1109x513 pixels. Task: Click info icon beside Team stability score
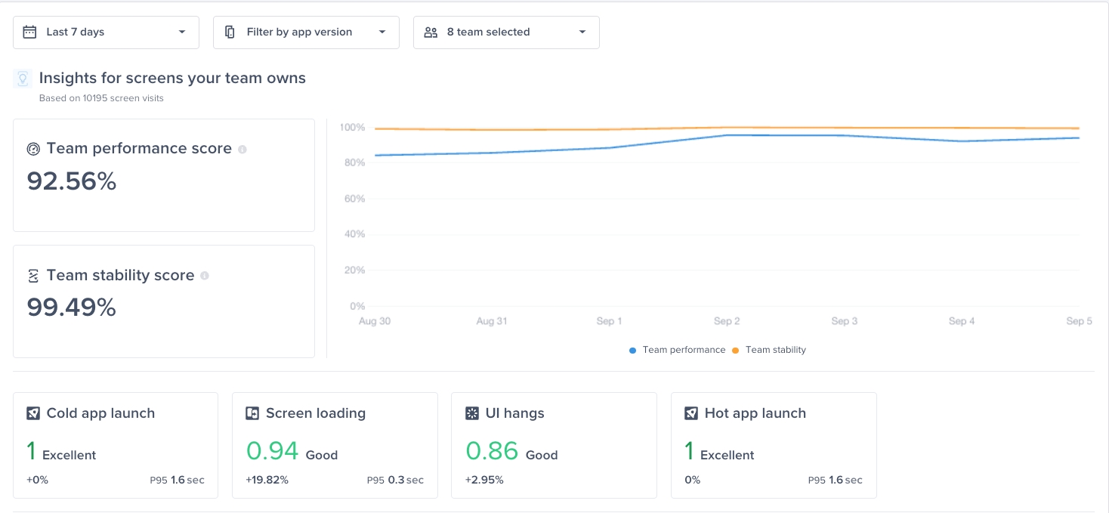coord(205,276)
